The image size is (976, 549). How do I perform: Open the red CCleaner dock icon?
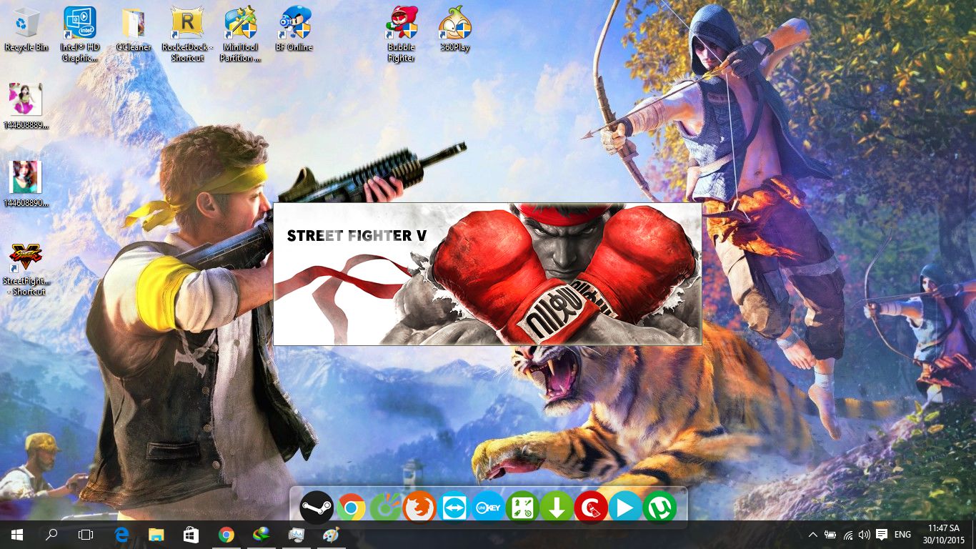click(x=591, y=508)
